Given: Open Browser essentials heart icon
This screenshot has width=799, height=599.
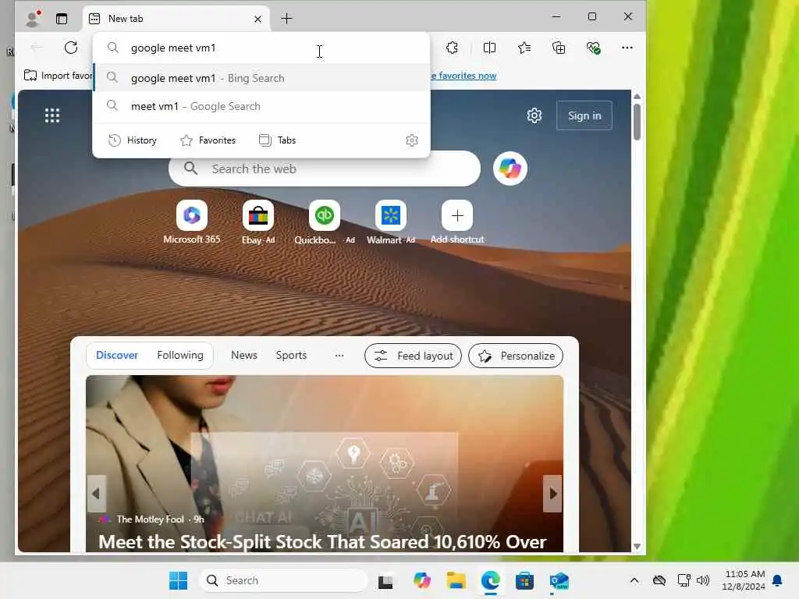Looking at the screenshot, I should coord(593,48).
